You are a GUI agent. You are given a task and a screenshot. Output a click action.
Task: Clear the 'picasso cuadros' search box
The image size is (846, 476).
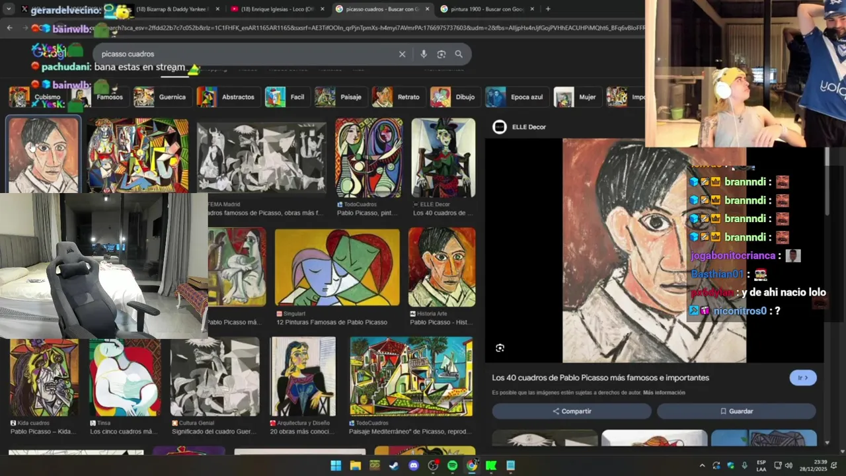click(402, 54)
